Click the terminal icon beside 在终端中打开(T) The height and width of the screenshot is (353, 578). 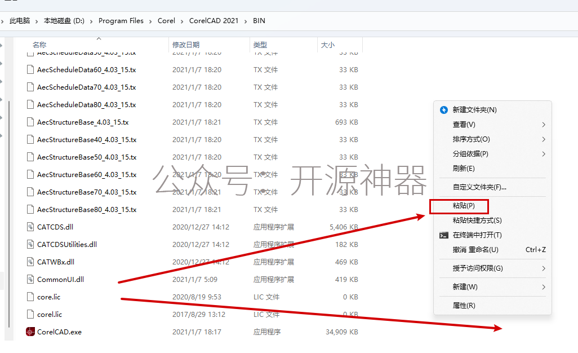click(444, 235)
